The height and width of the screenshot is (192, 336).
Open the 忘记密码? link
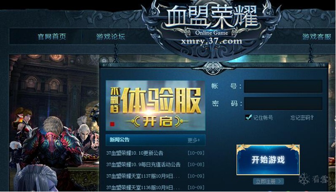(x=302, y=118)
